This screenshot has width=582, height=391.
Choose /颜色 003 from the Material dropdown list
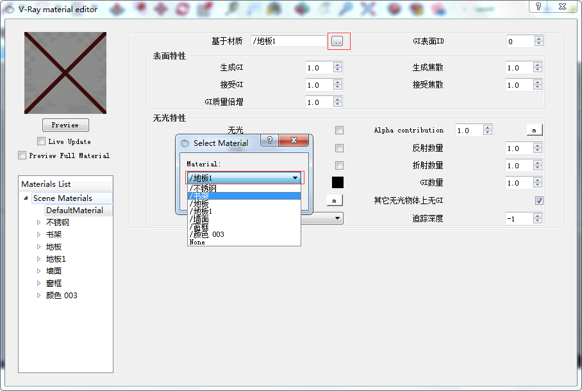pyautogui.click(x=244, y=234)
